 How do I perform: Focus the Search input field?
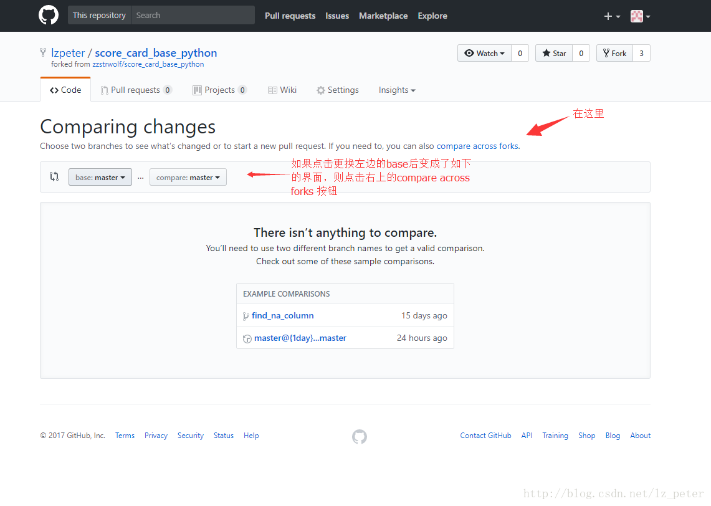(193, 15)
